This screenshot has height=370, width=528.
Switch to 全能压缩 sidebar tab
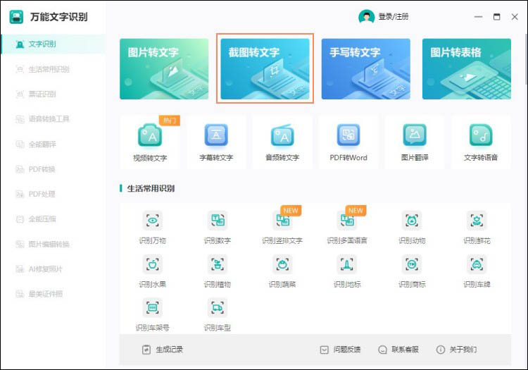tap(54, 219)
